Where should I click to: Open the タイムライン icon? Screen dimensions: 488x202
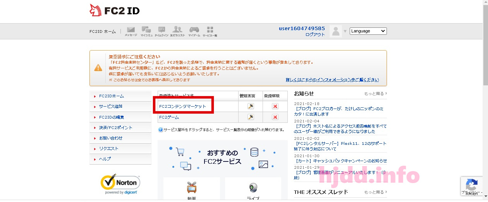coord(162,31)
